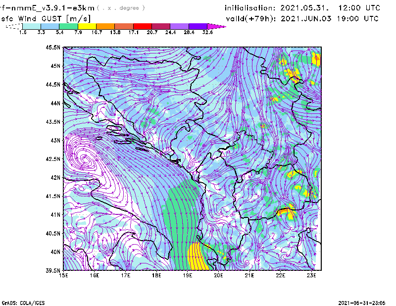The image size is (396, 306).
Task: Click the 'valid(+79h):' label
Action: tap(251, 19)
